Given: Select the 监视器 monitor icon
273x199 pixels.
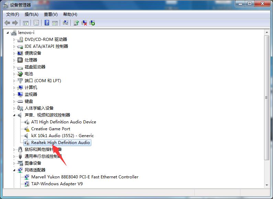Looking at the screenshot, I should [x=20, y=95].
